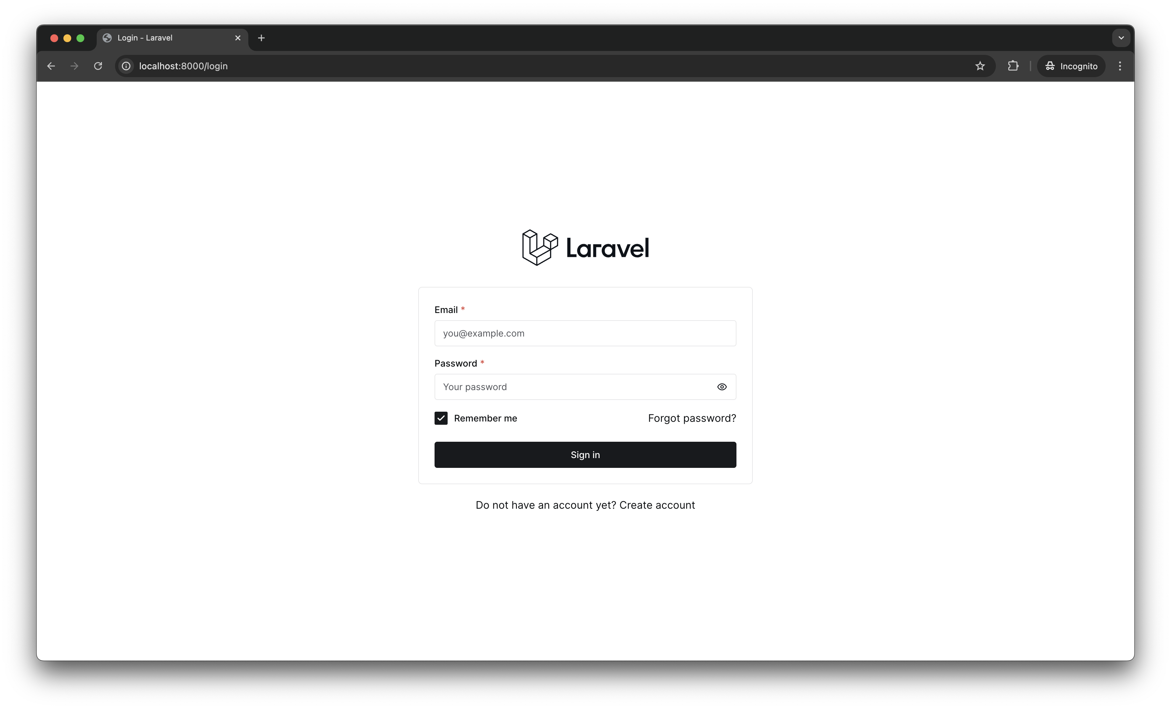Click Sign in button
1171x709 pixels.
coord(585,454)
